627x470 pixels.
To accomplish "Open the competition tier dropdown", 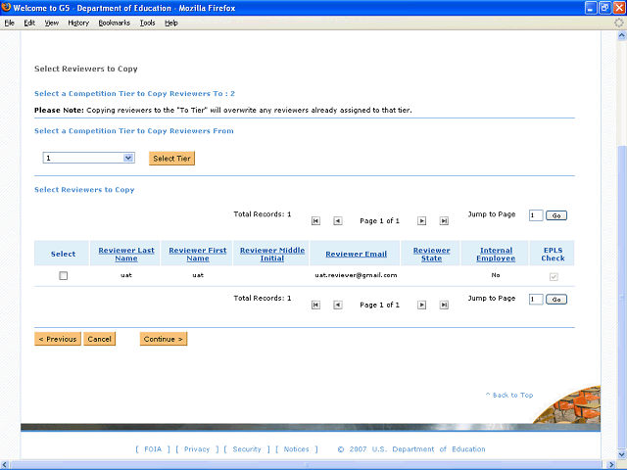I will pos(88,158).
